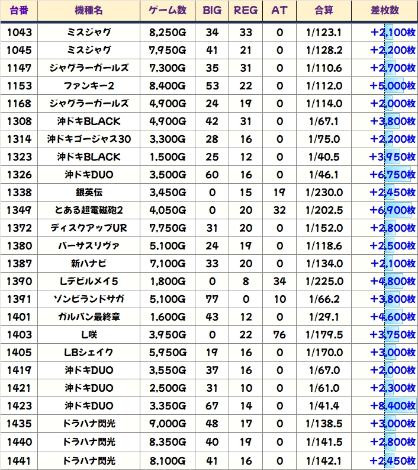Click machine name 銀英伝
418x470 pixels.
(x=89, y=193)
